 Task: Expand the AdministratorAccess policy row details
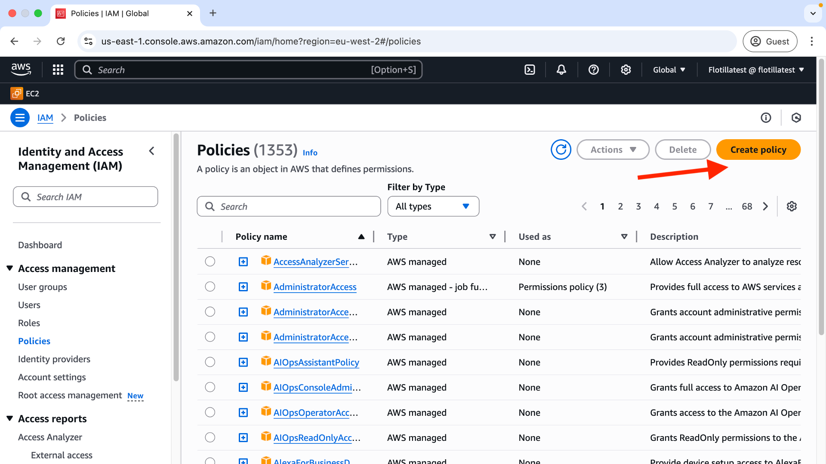click(x=243, y=287)
